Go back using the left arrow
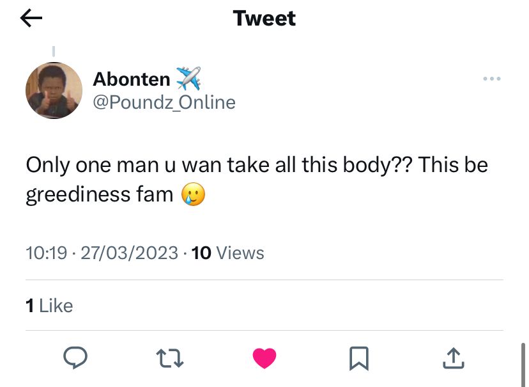 click(31, 19)
